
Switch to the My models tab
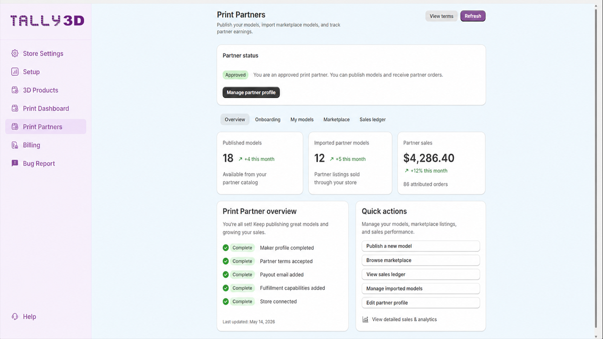point(302,119)
